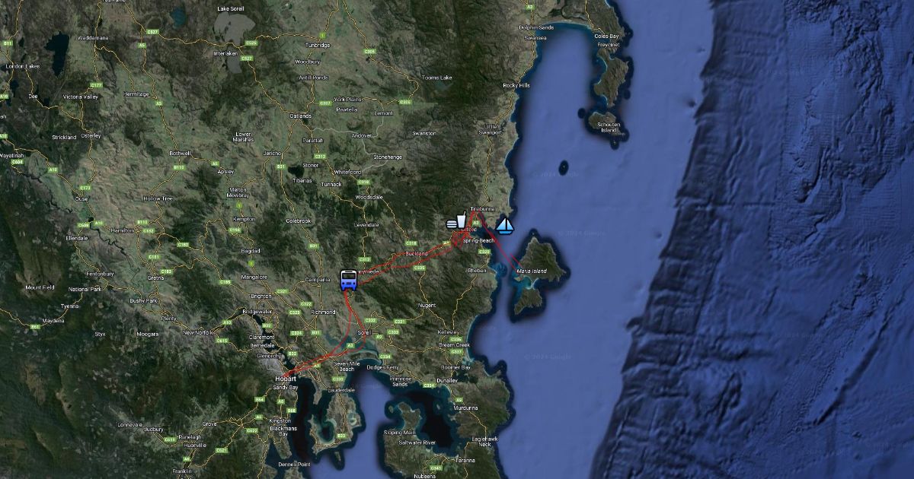Click the Hermitage label

[136, 94]
